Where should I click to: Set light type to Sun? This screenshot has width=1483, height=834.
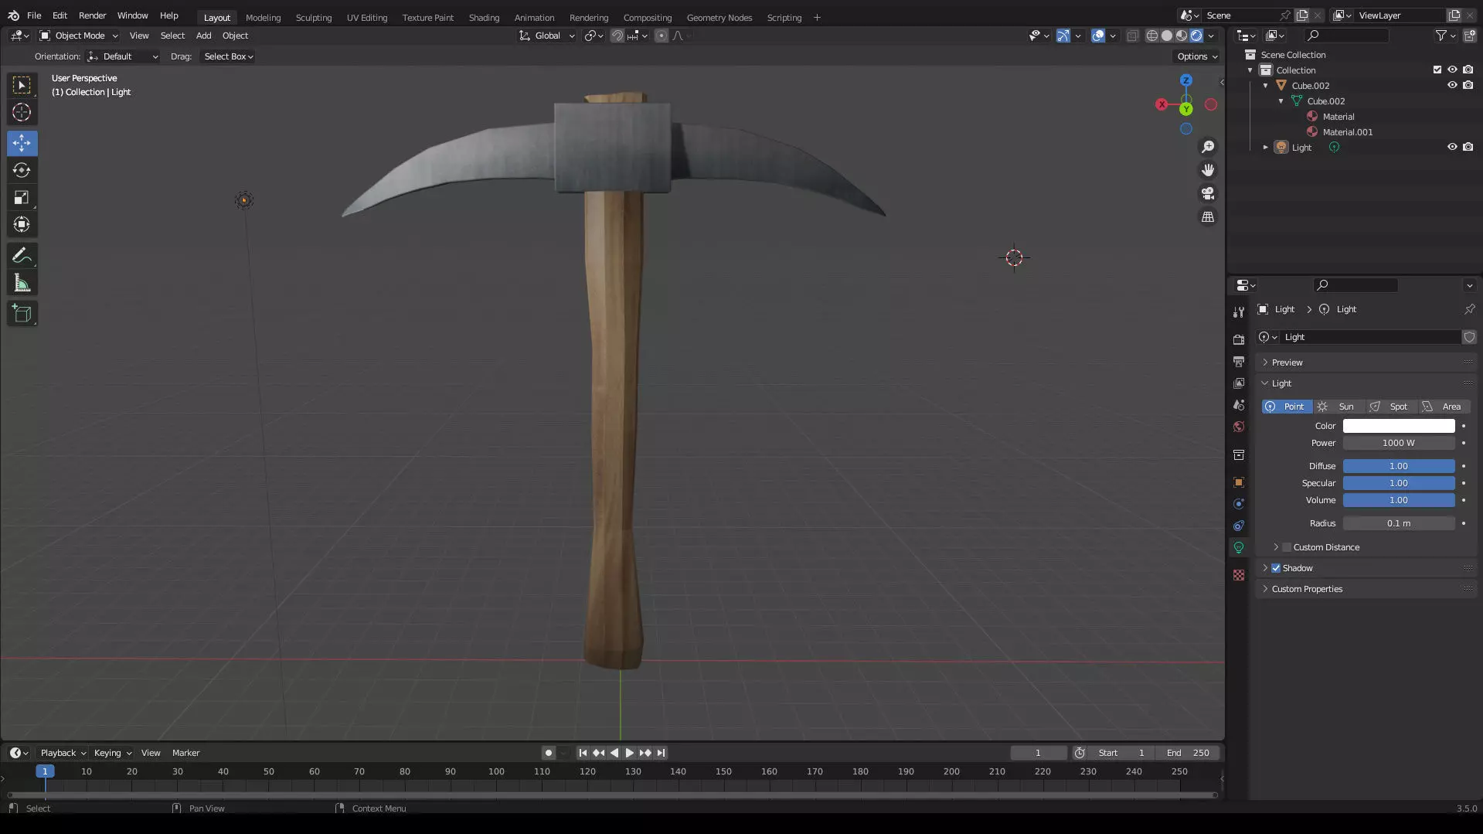coord(1338,407)
